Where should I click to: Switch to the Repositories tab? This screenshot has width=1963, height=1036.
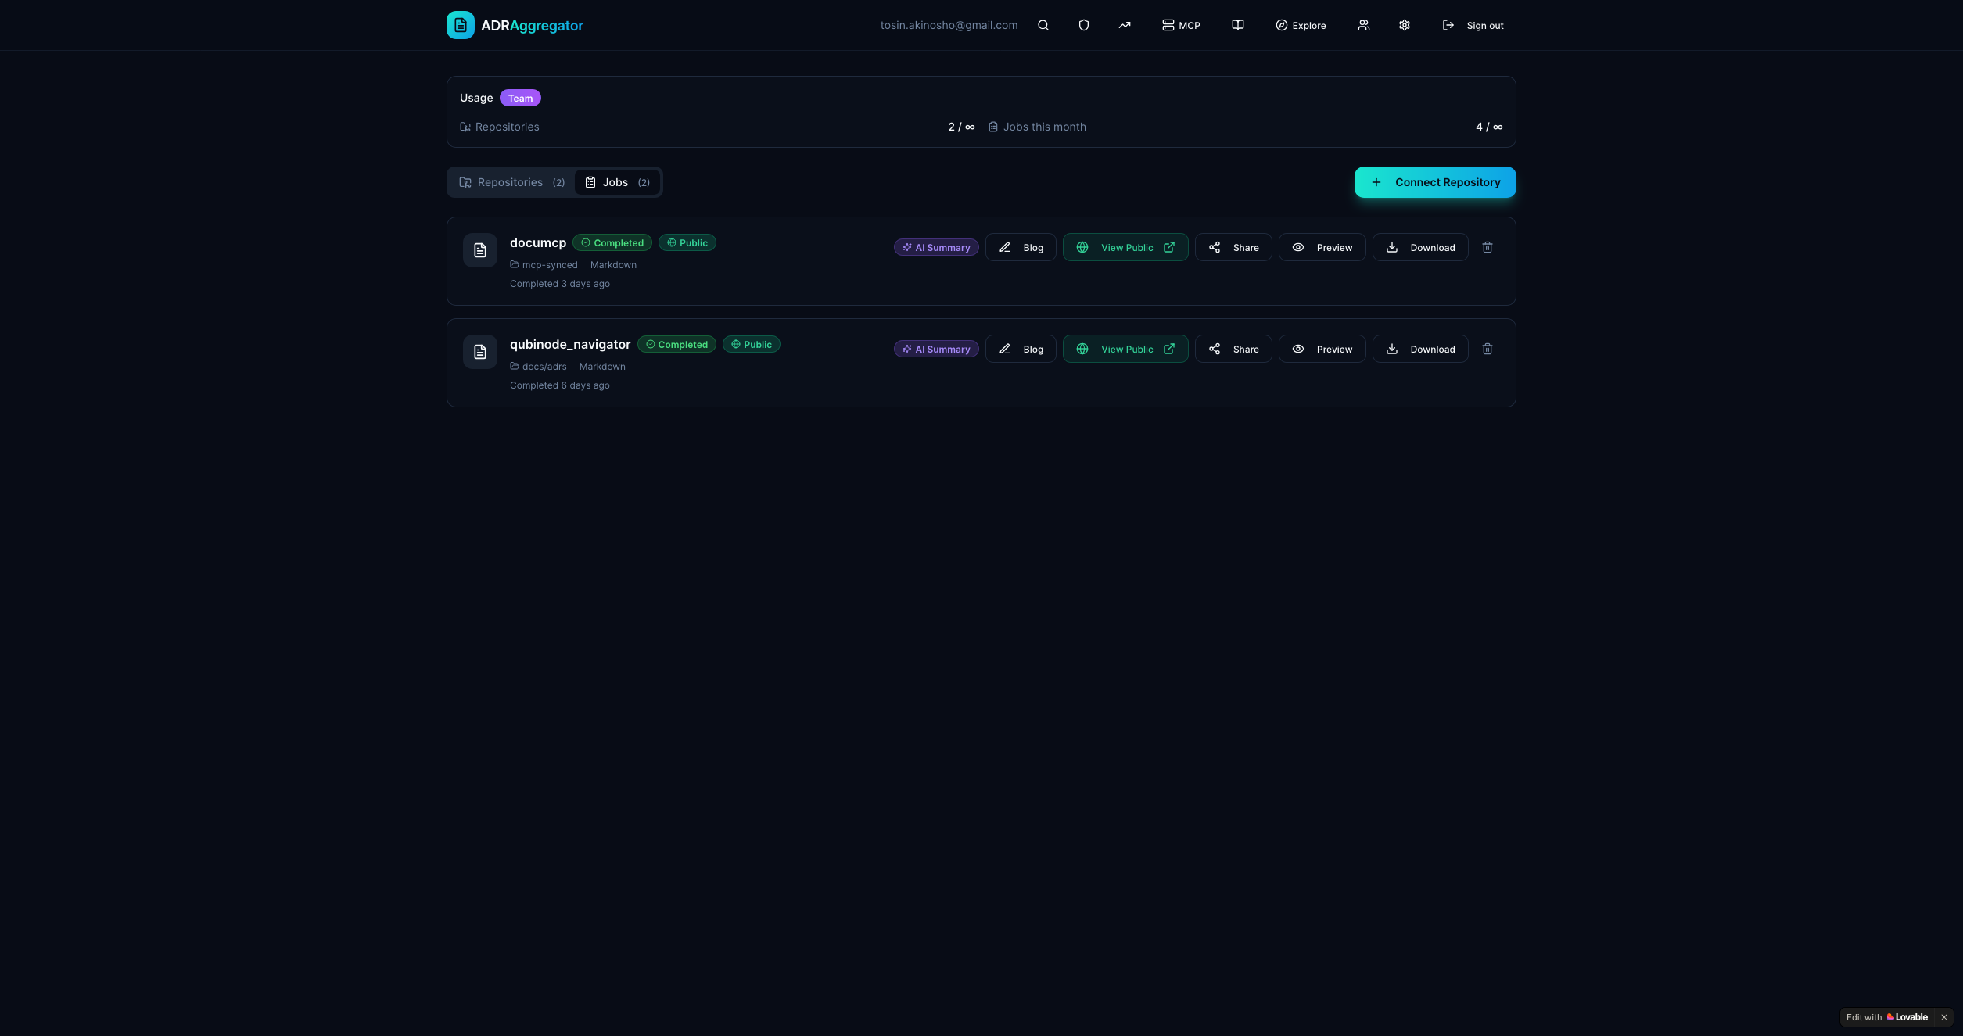point(511,182)
